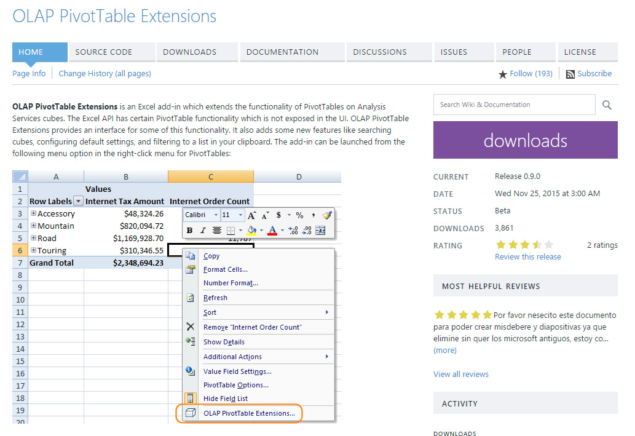Expand the Mountain row group
This screenshot has width=635, height=436.
tap(33, 226)
